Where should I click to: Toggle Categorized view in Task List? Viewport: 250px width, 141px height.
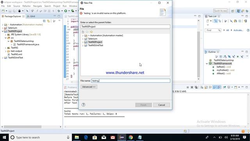216,21
